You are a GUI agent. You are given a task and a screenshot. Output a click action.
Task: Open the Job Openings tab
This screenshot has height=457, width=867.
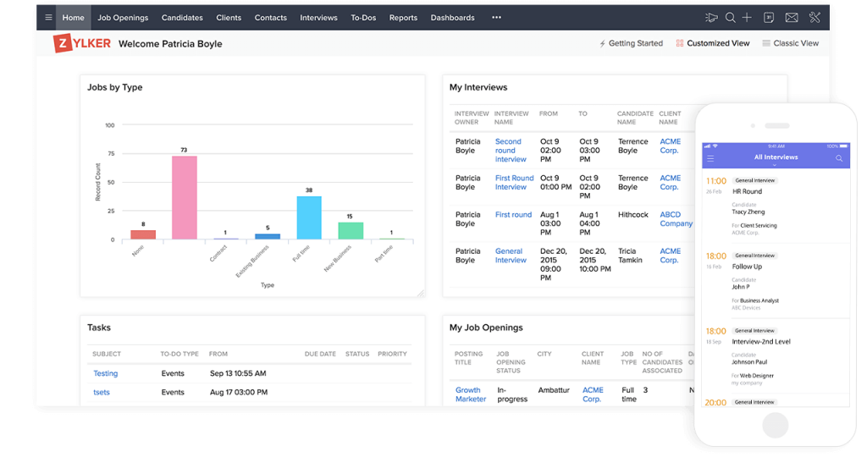pos(123,18)
